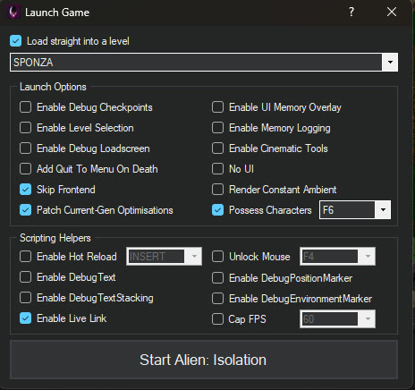Tick Enable Level Selection
Screen dimensions: 415x390
25,128
